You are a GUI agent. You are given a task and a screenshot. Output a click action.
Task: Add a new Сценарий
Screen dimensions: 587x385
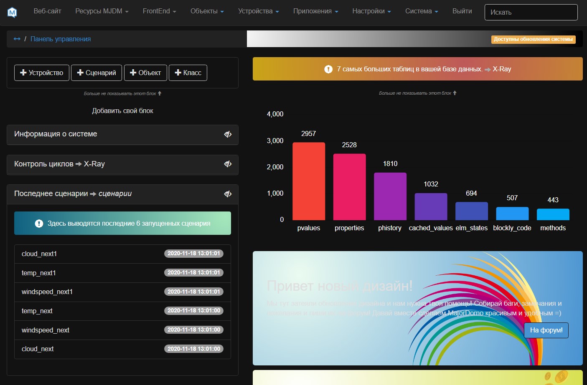[97, 73]
